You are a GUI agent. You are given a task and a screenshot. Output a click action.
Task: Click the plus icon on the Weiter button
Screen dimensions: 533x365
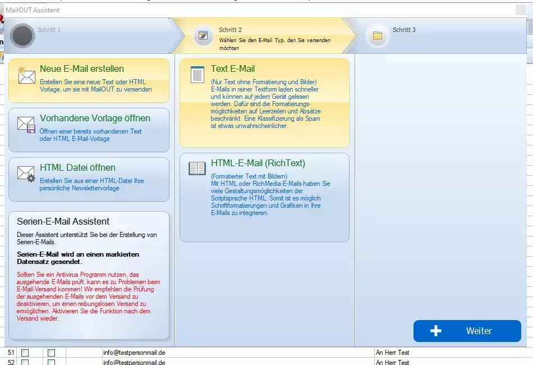tap(436, 331)
